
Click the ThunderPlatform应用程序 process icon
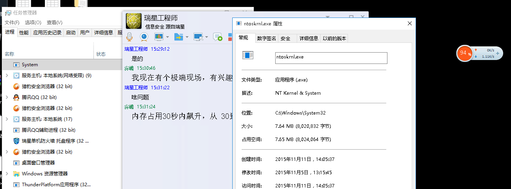click(16, 185)
